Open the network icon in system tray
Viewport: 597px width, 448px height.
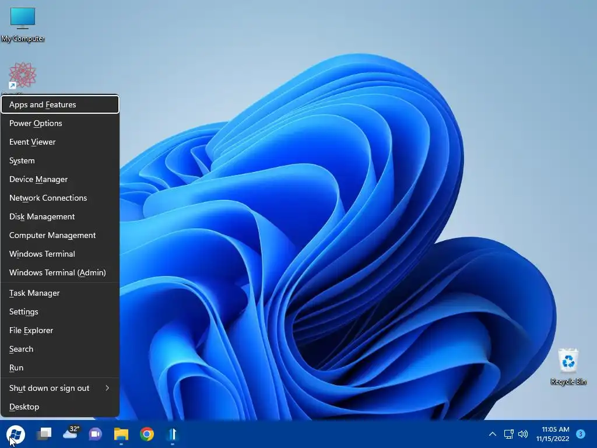pyautogui.click(x=508, y=434)
